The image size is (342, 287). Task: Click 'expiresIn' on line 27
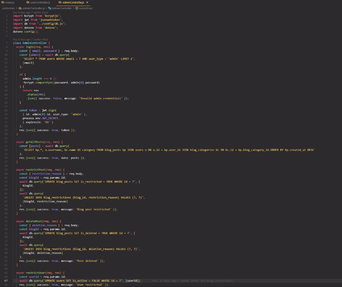tap(33, 122)
